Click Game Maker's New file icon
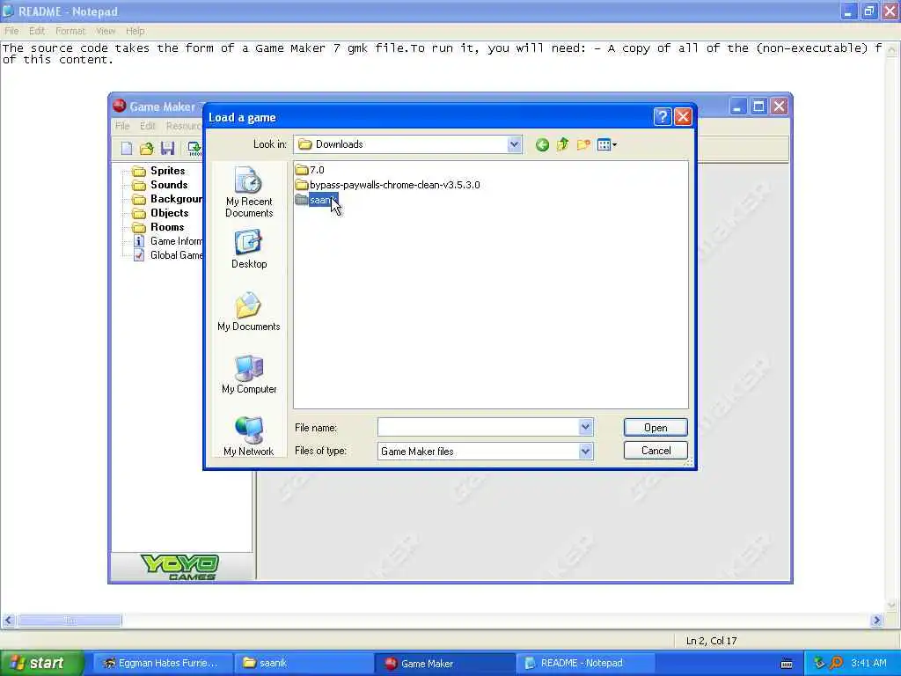Screen dimensions: 901x676 click(x=127, y=148)
